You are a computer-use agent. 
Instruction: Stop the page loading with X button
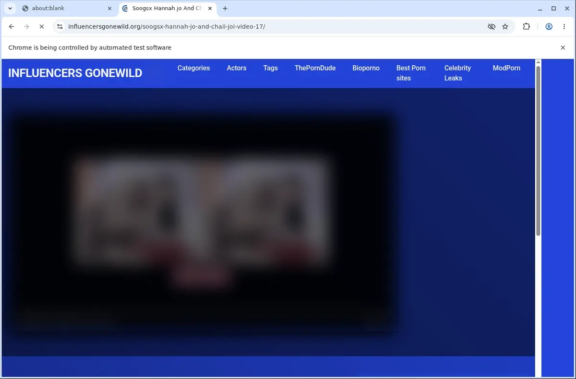tap(42, 27)
